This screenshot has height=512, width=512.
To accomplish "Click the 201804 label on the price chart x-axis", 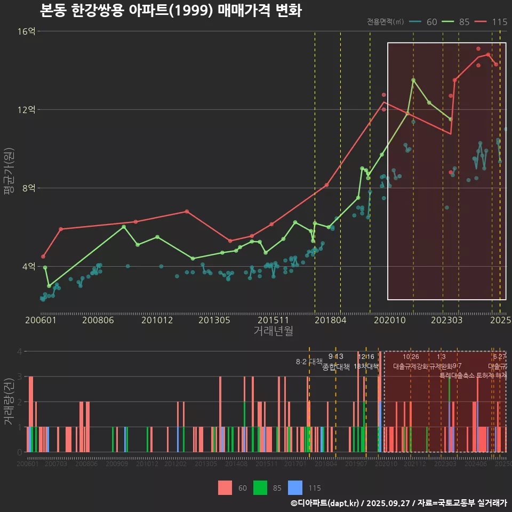I will pyautogui.click(x=330, y=321).
